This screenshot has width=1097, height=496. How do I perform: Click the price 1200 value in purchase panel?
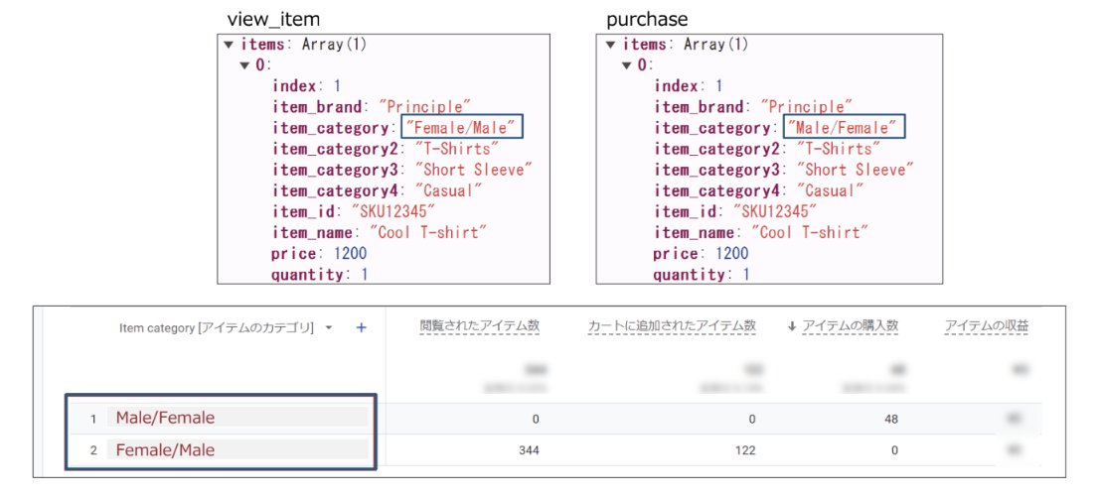click(731, 253)
